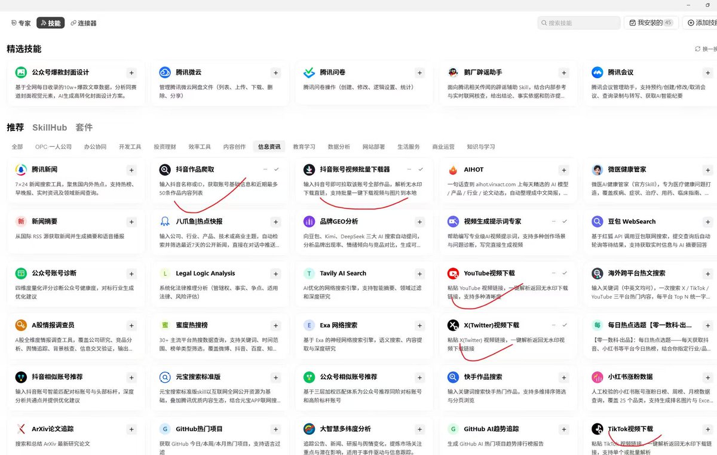This screenshot has height=455, width=717.
Task: Focus the 搜索技能 search field
Action: (x=578, y=23)
